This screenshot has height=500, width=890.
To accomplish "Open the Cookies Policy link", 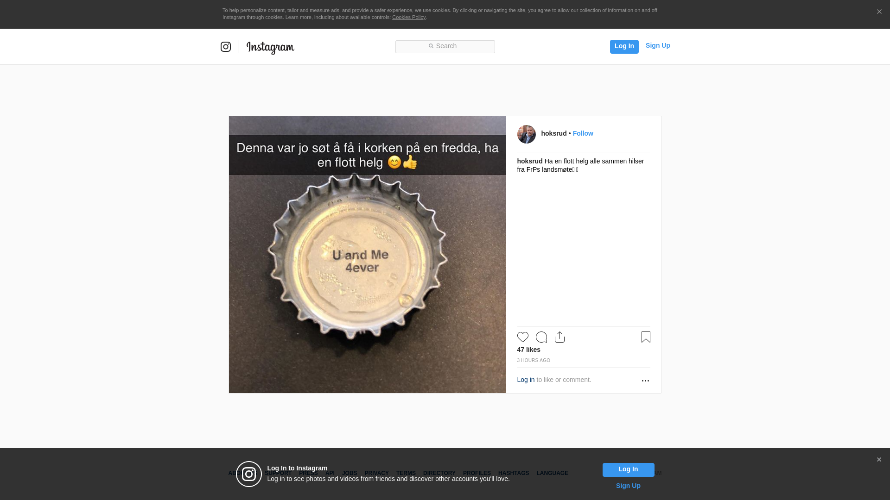I will pyautogui.click(x=409, y=17).
